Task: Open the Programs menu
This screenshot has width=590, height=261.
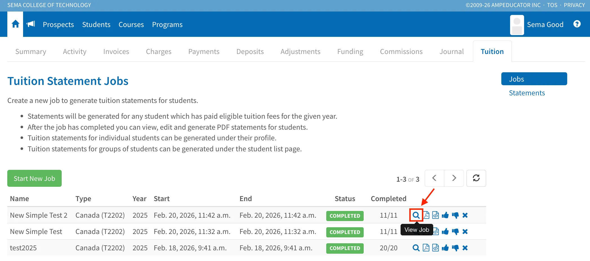Action: (167, 24)
